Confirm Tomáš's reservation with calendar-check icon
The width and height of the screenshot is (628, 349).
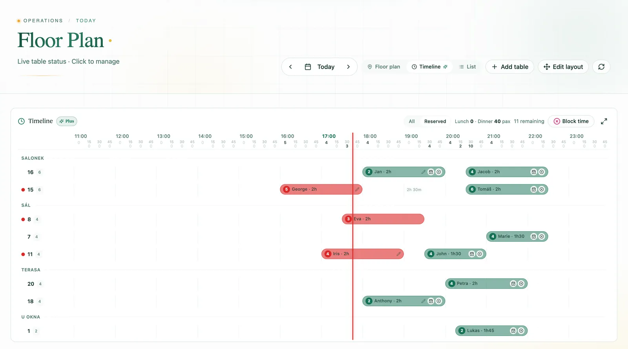pyautogui.click(x=534, y=189)
